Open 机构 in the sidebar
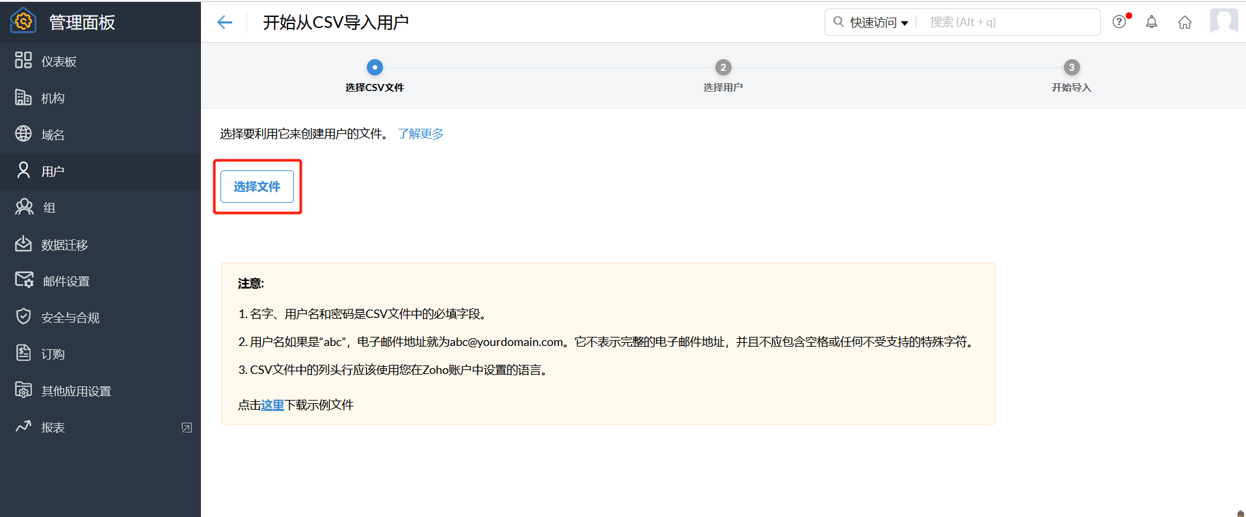The width and height of the screenshot is (1246, 517). (53, 98)
